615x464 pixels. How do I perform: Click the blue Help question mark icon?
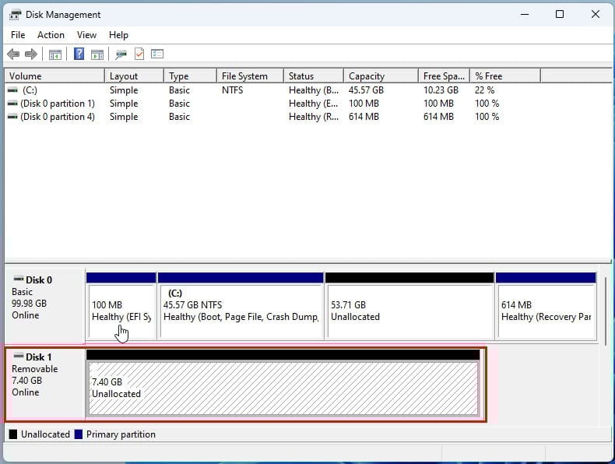pyautogui.click(x=79, y=54)
